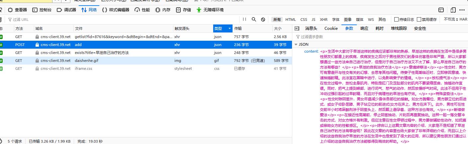Image resolution: width=468 pixels, height=144 pixels.
Task: Switch to the 响应 (Response) tab
Action: point(364,28)
